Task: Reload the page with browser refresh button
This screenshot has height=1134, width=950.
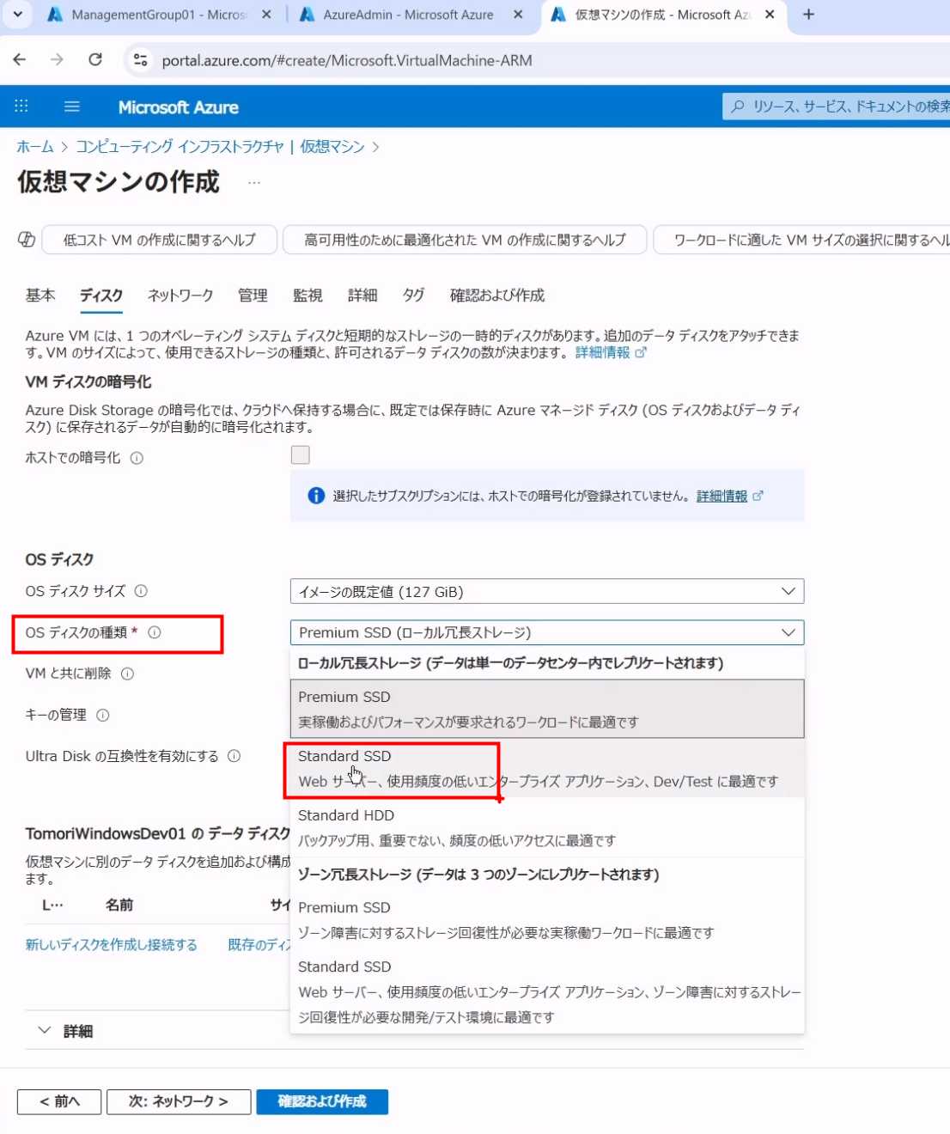Action: point(95,60)
